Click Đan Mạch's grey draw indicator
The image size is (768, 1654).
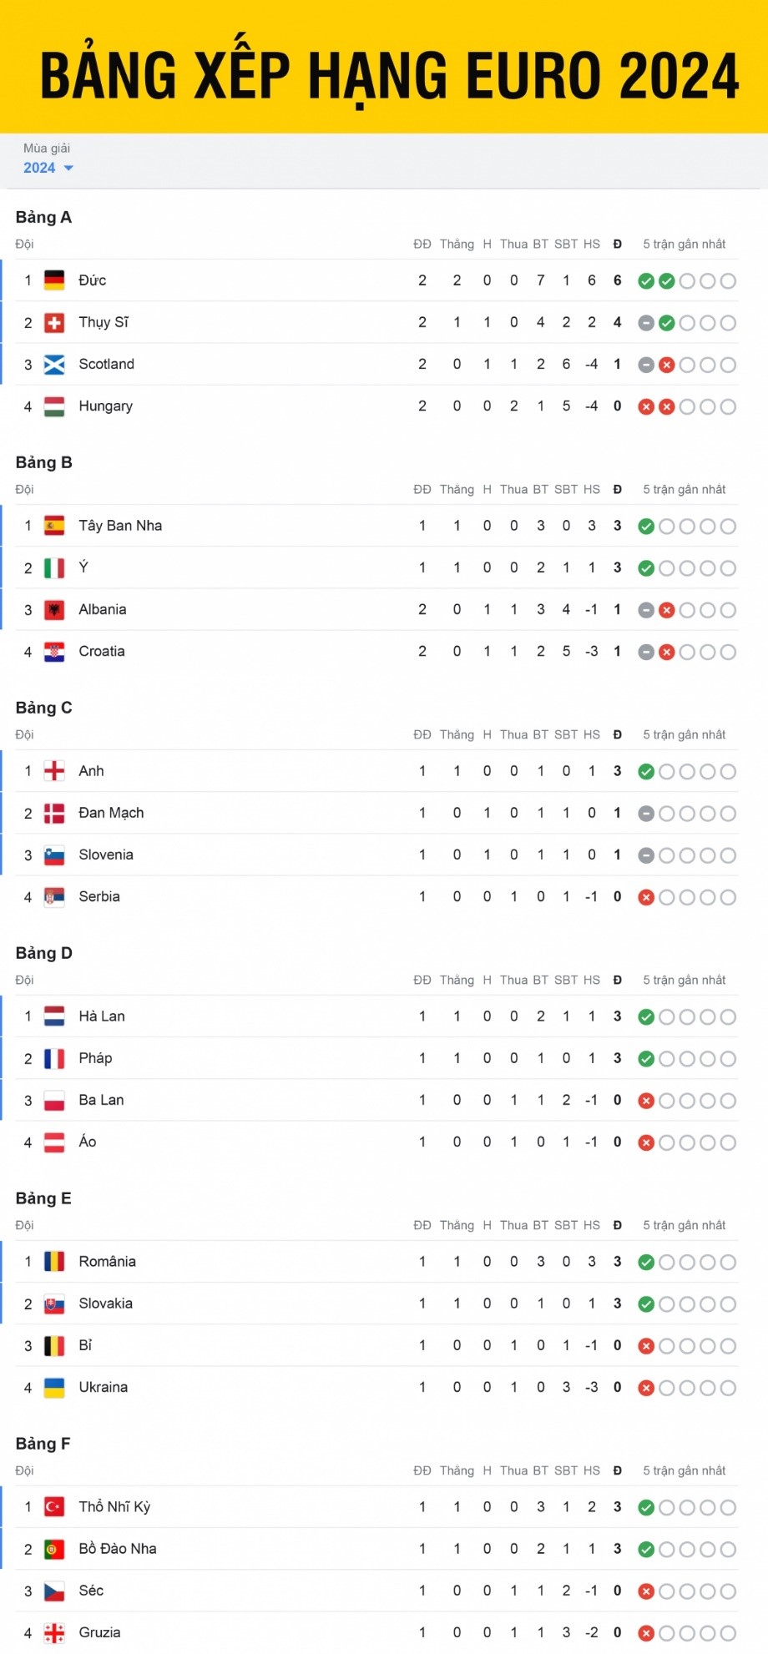click(x=646, y=814)
